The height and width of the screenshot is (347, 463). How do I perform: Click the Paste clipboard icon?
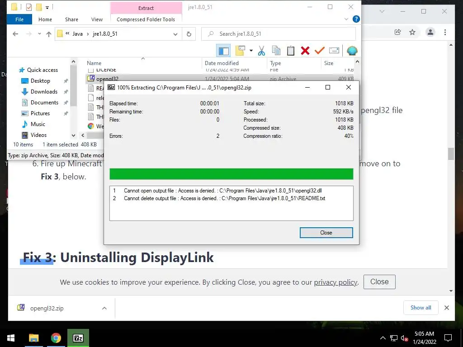(291, 51)
